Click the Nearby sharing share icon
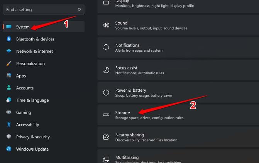259x163 pixels. [x=106, y=137]
